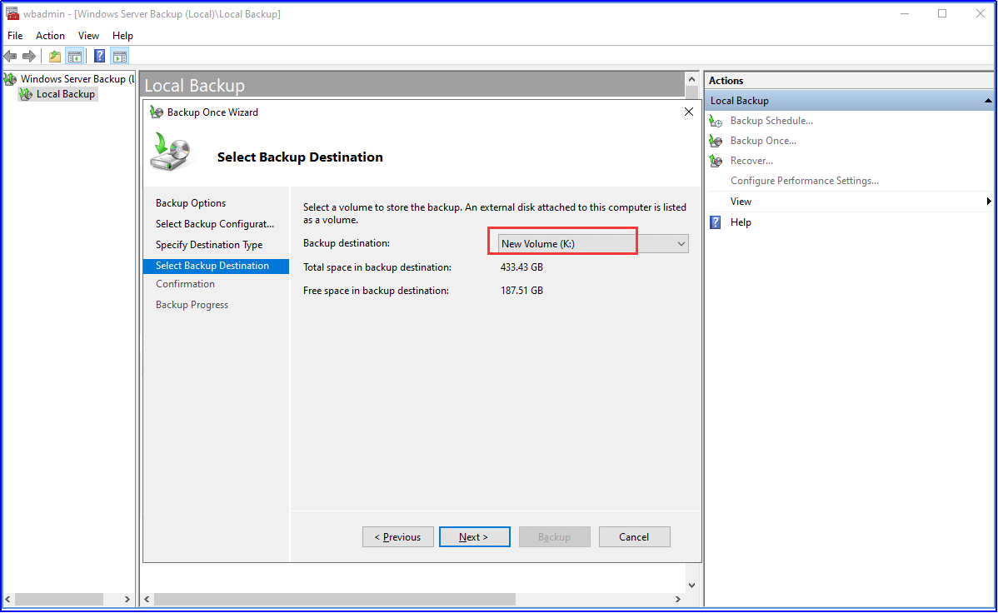The image size is (998, 613).
Task: Click center pane horizontal scroll right arrow
Action: pos(678,599)
